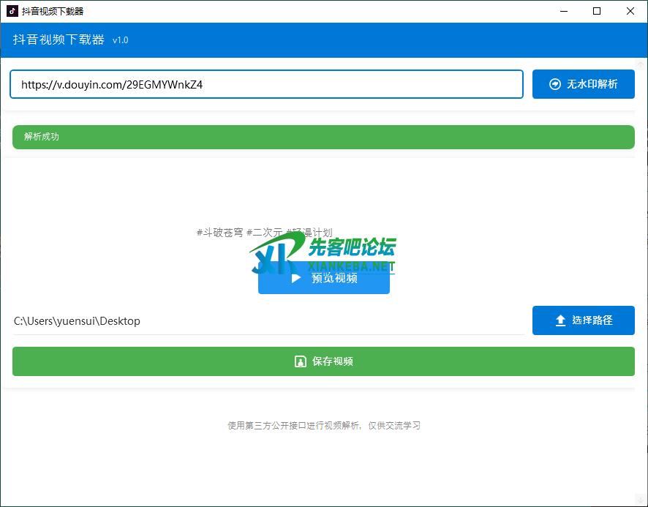Close the 抖音视频下载器 window

tap(630, 11)
